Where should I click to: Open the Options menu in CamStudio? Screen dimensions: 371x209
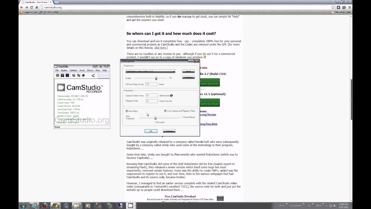click(x=73, y=70)
